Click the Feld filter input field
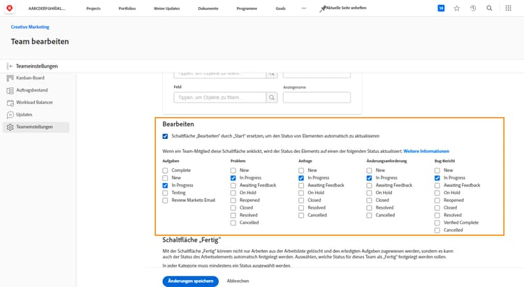The height and width of the screenshot is (287, 524). click(220, 98)
